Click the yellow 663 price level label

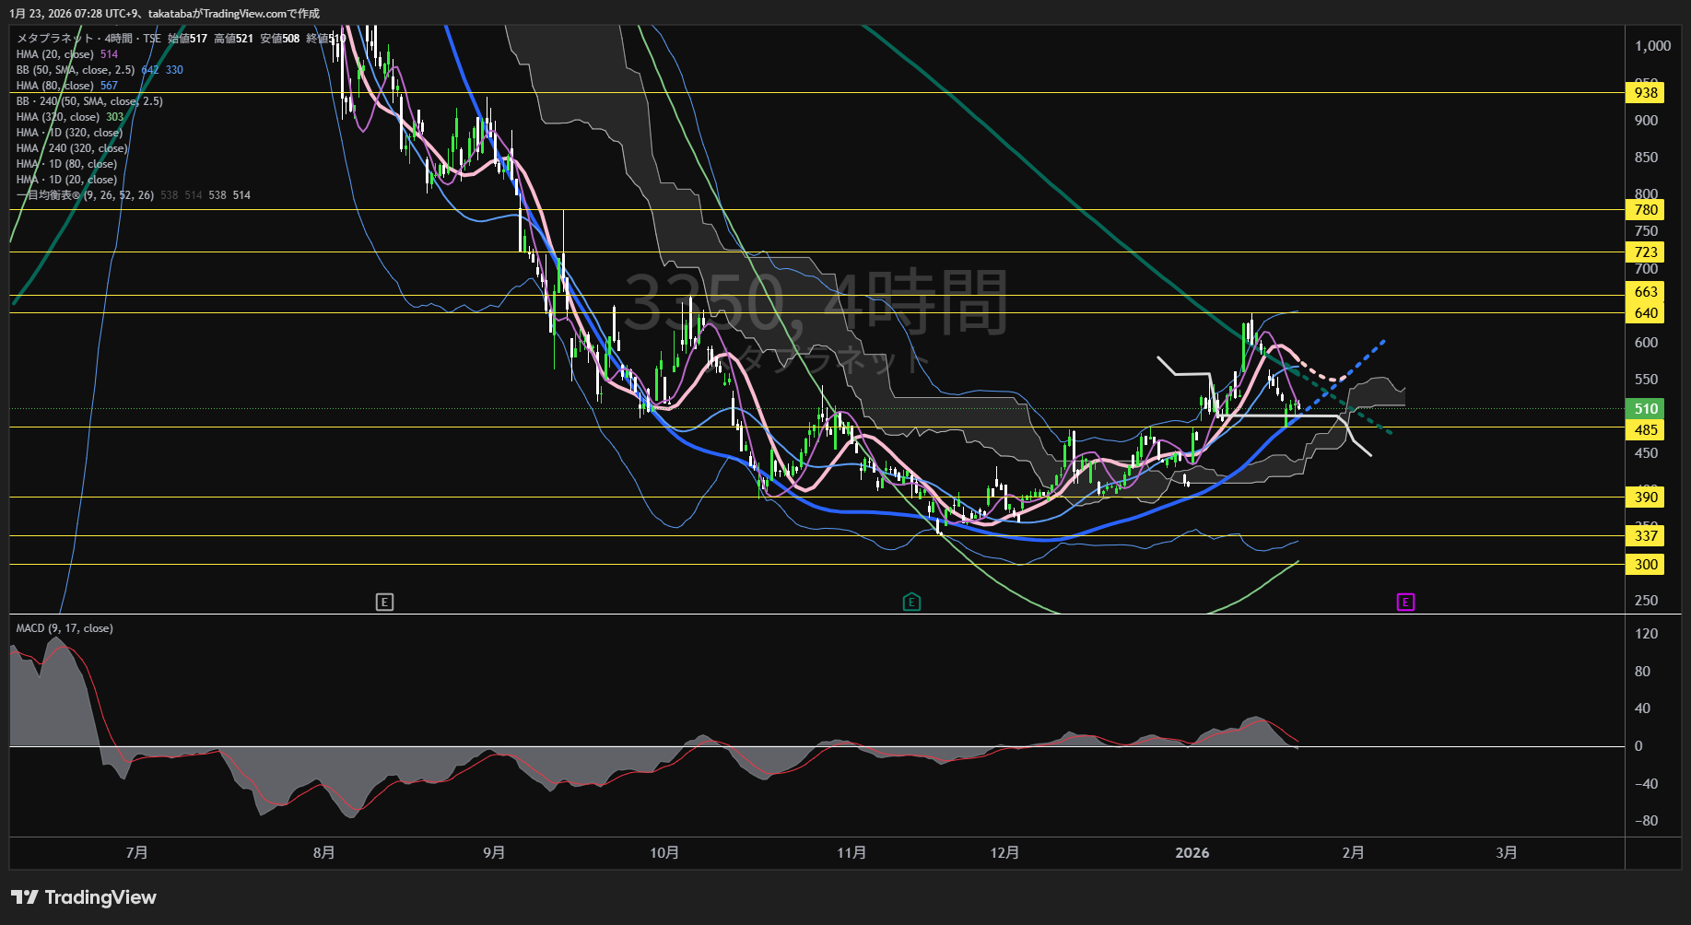(1646, 292)
